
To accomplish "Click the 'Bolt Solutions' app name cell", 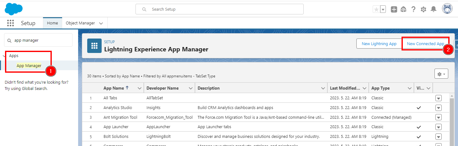I will 116,136.
